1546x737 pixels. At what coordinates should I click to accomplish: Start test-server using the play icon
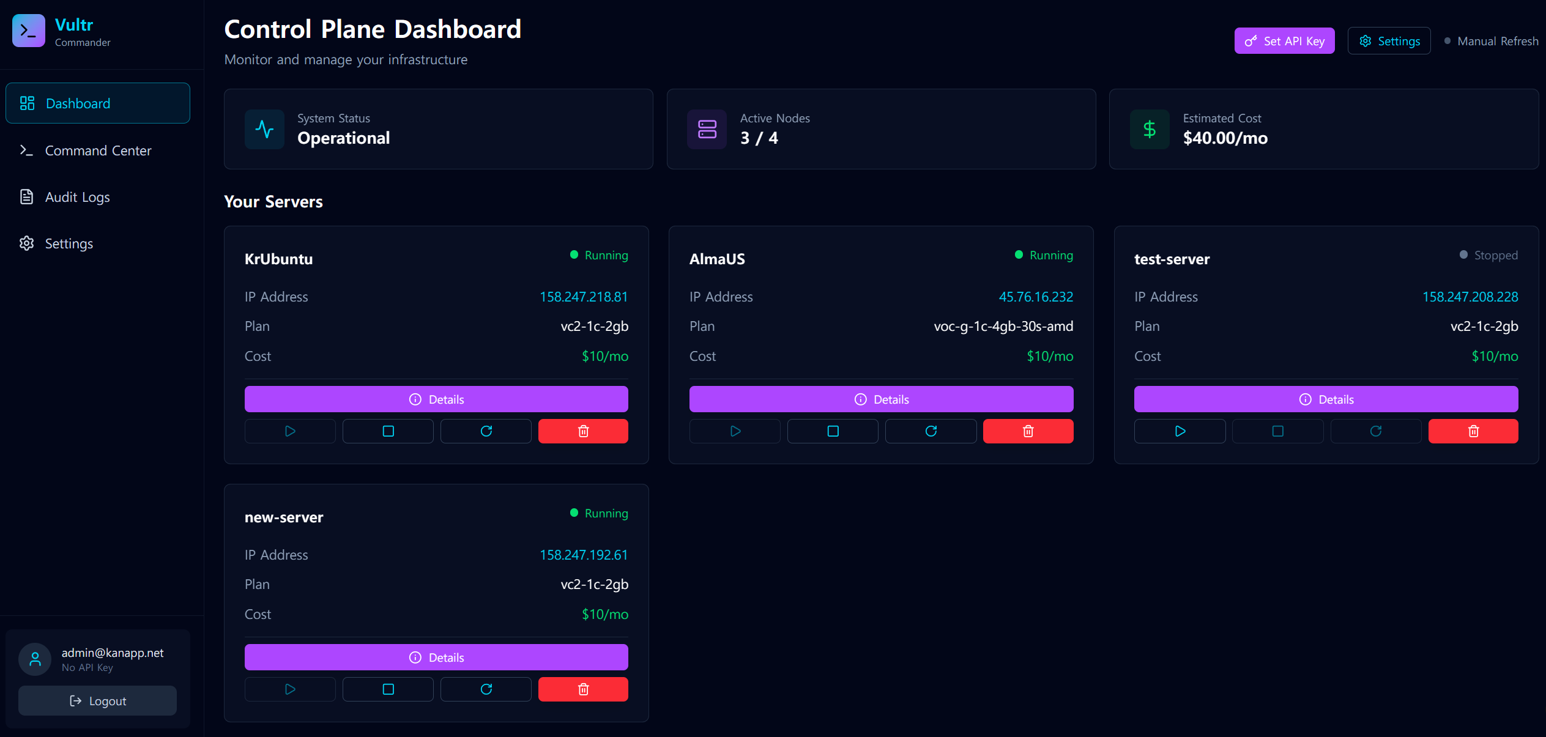[1180, 431]
